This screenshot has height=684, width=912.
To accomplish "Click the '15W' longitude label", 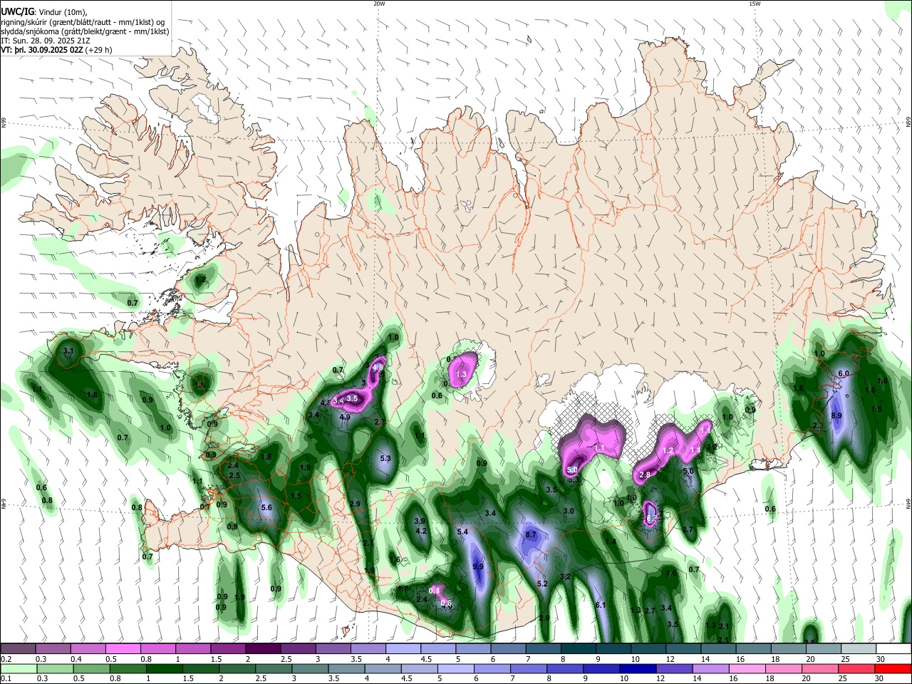I will point(755,4).
